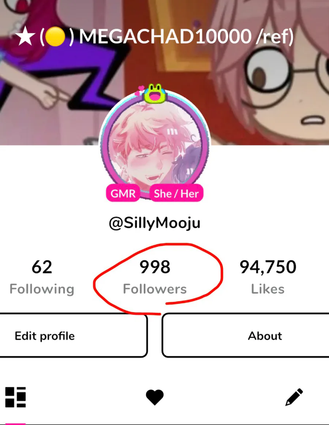View the 998 Followers count
The height and width of the screenshot is (425, 329).
[x=155, y=277]
